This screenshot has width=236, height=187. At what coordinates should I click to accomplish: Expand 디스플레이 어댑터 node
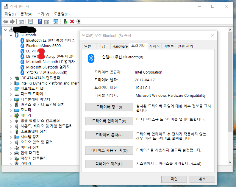pos(11,99)
